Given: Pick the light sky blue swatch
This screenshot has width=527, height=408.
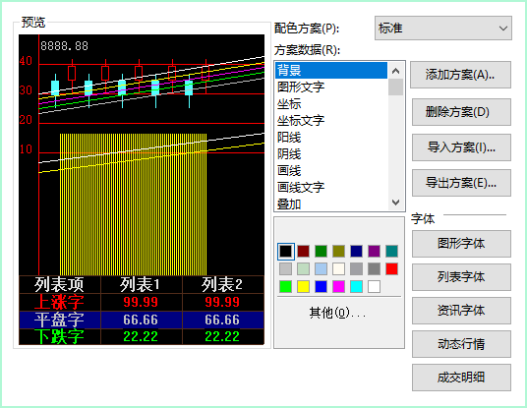Looking at the screenshot, I should [321, 268].
